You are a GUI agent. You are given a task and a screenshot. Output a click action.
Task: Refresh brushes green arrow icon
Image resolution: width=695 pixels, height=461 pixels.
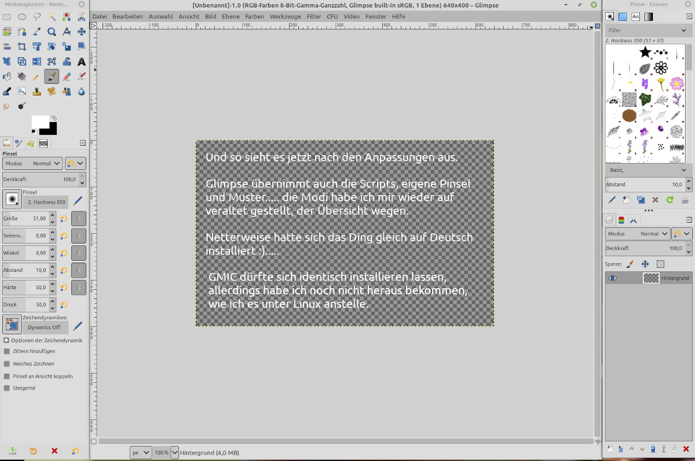tap(670, 200)
